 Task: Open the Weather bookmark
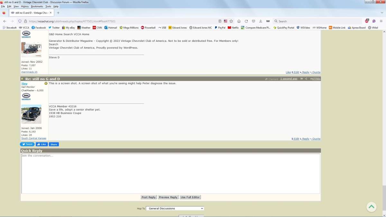(84, 28)
